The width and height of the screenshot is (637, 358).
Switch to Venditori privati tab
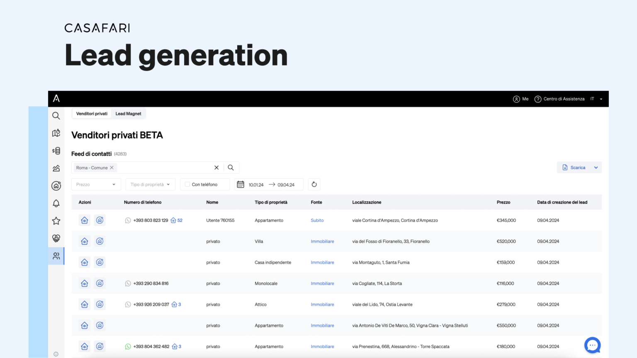coord(92,114)
